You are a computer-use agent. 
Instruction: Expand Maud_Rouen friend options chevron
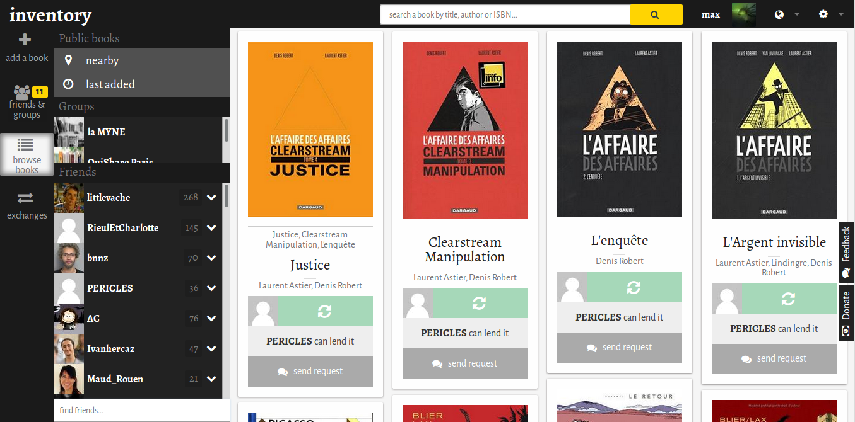pyautogui.click(x=211, y=379)
